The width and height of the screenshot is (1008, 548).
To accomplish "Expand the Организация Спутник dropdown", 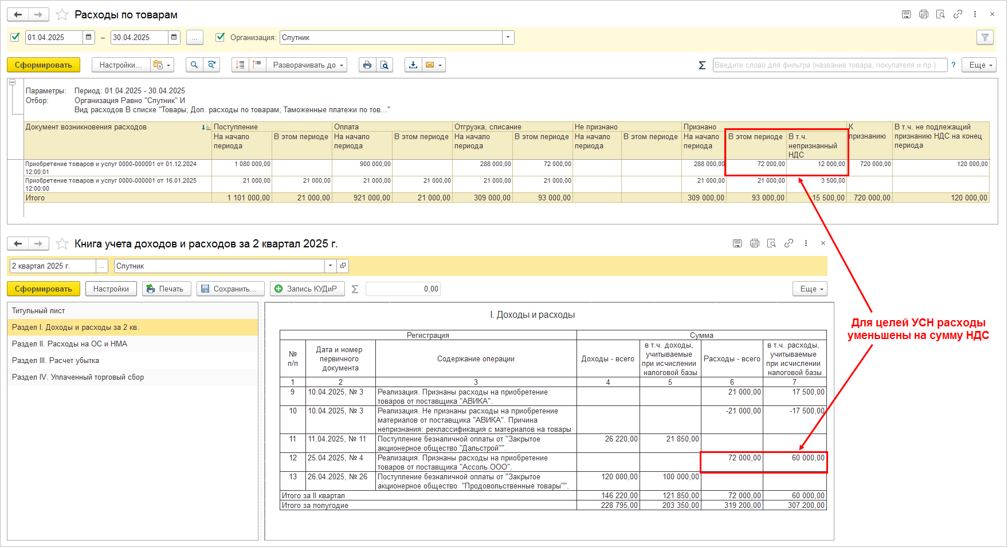I will pos(507,38).
